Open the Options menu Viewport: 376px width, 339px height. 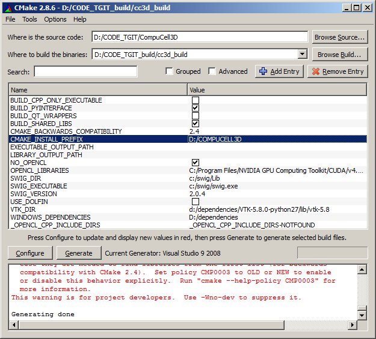pos(55,20)
